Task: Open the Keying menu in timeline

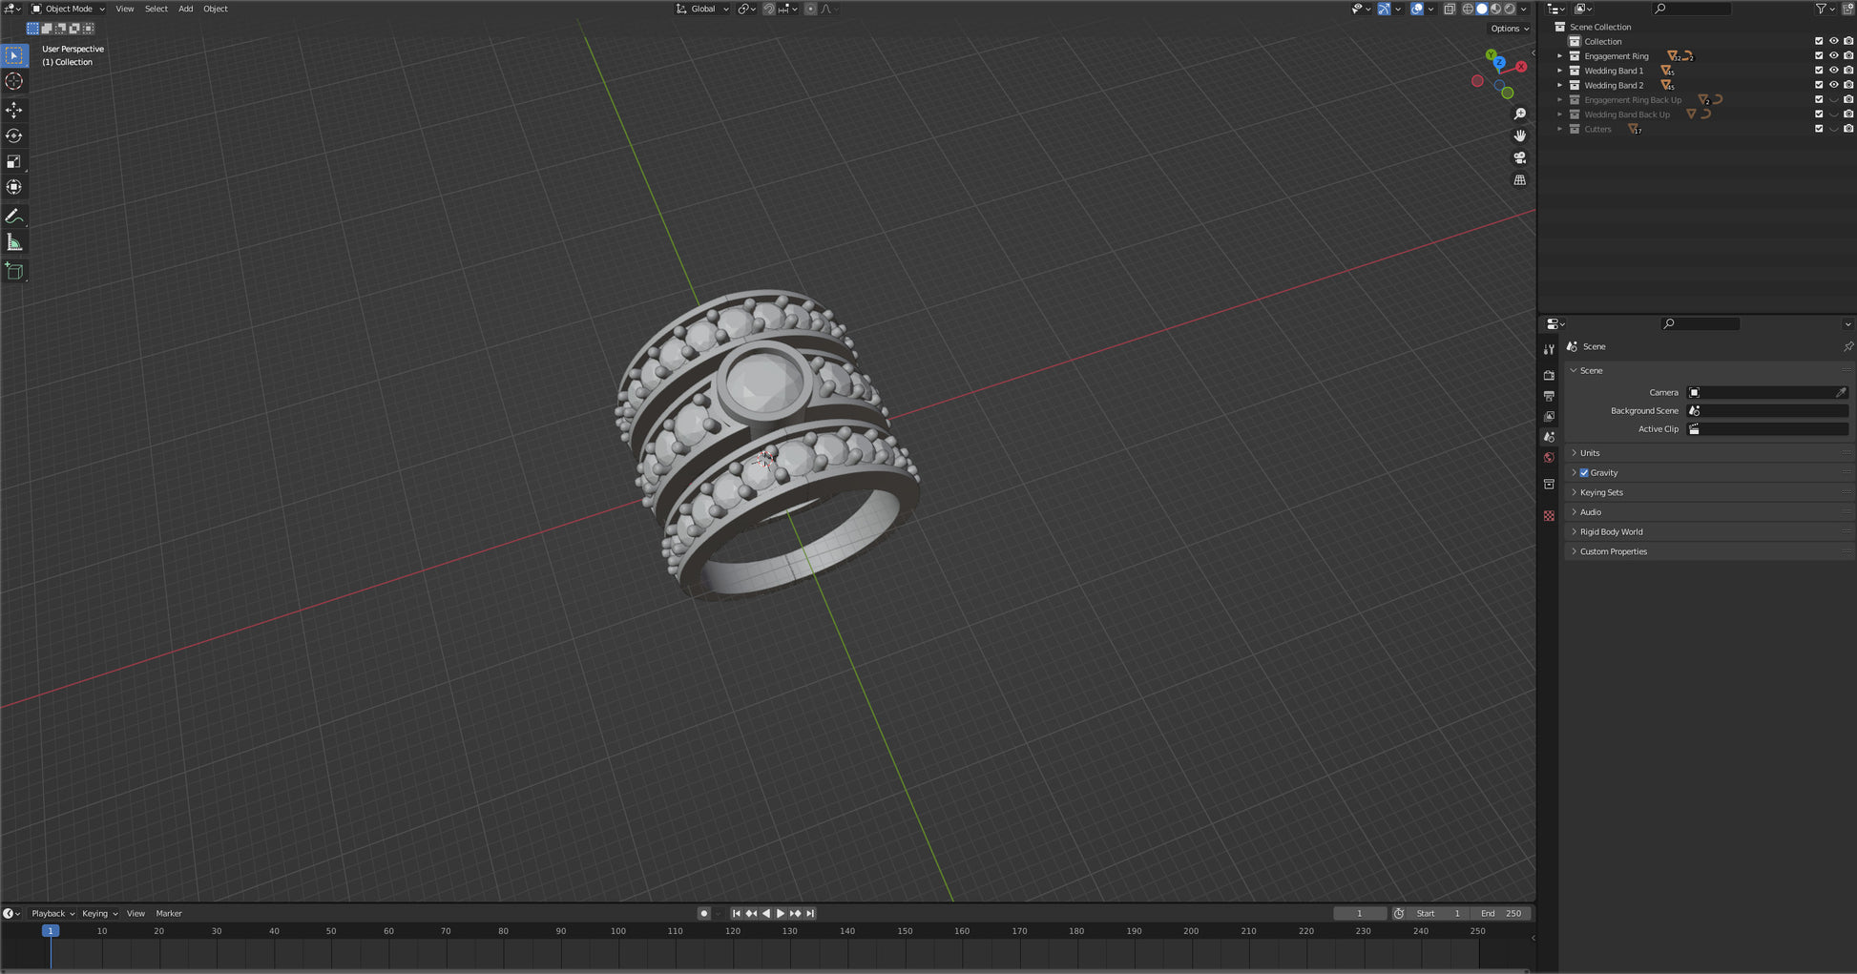Action: (99, 913)
